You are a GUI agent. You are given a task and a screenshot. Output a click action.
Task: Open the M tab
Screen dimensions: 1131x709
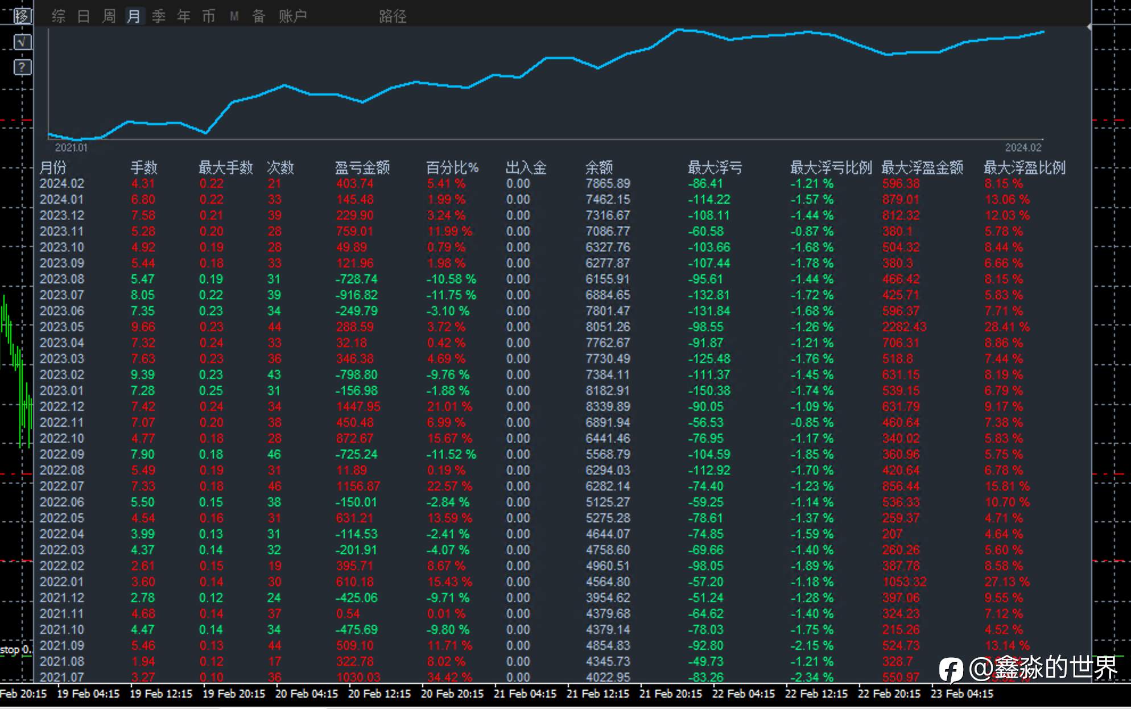(234, 16)
